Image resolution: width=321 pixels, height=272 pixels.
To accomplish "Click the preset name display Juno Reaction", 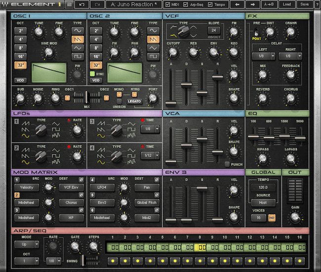I will 133,4.
